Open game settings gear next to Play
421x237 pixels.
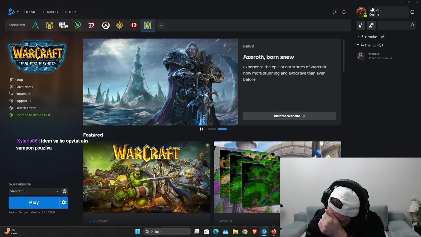point(64,202)
